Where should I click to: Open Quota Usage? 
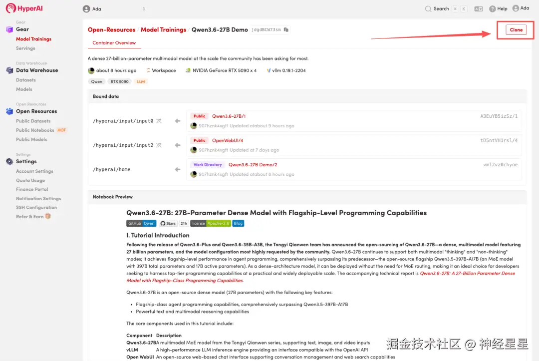(x=30, y=180)
